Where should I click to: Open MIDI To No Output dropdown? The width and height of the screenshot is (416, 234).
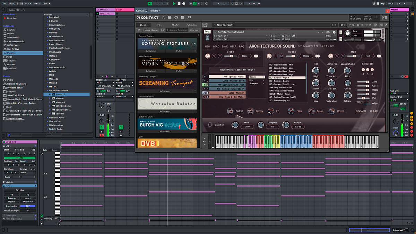point(124,96)
